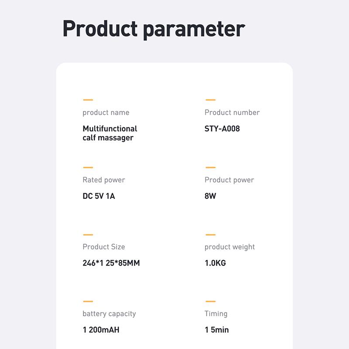Click the "DC 5V 1A" rated power value
This screenshot has width=349, height=349.
[99, 196]
